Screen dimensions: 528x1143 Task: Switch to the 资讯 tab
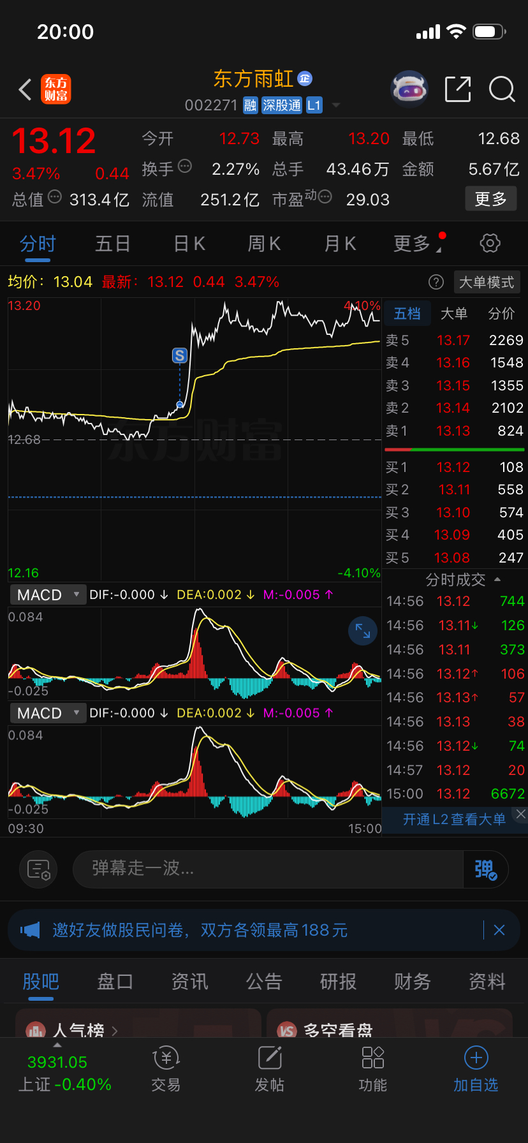tap(189, 982)
